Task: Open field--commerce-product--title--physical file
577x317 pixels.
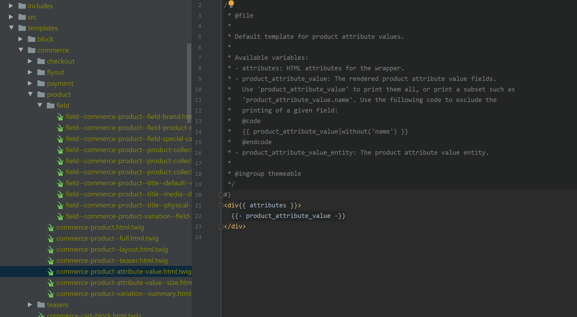Action: [x=129, y=205]
